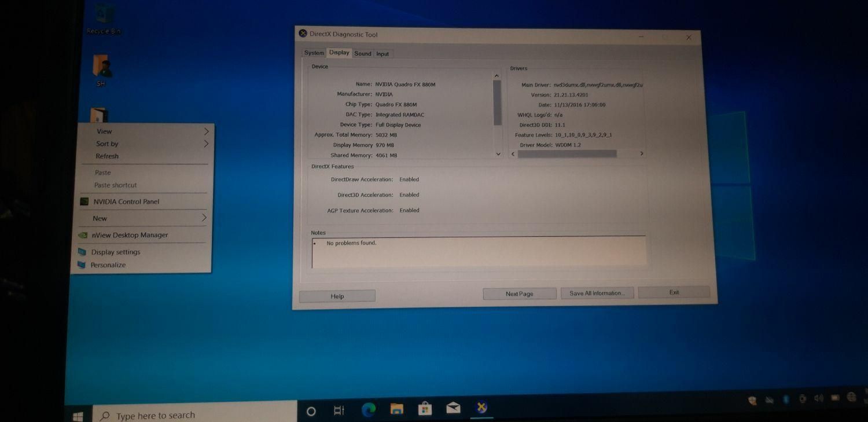Image resolution: width=868 pixels, height=422 pixels.
Task: Click DAC Type value Integrated RAMDAC
Action: (x=400, y=115)
